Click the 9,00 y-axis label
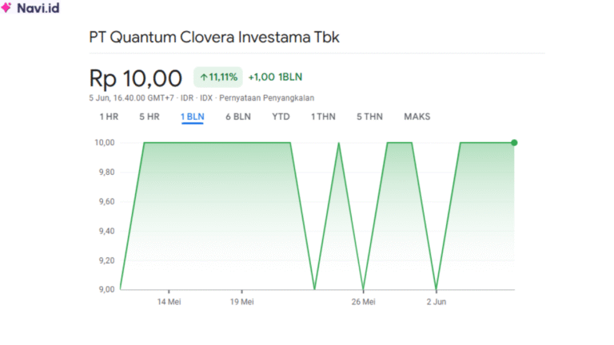This screenshot has height=345, width=614. coord(106,289)
